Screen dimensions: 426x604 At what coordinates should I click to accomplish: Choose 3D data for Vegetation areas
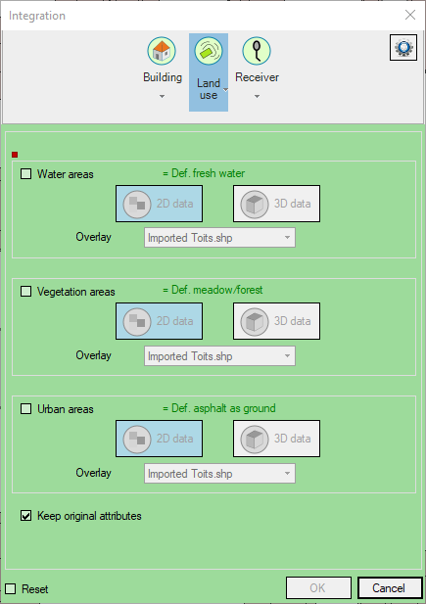click(276, 321)
